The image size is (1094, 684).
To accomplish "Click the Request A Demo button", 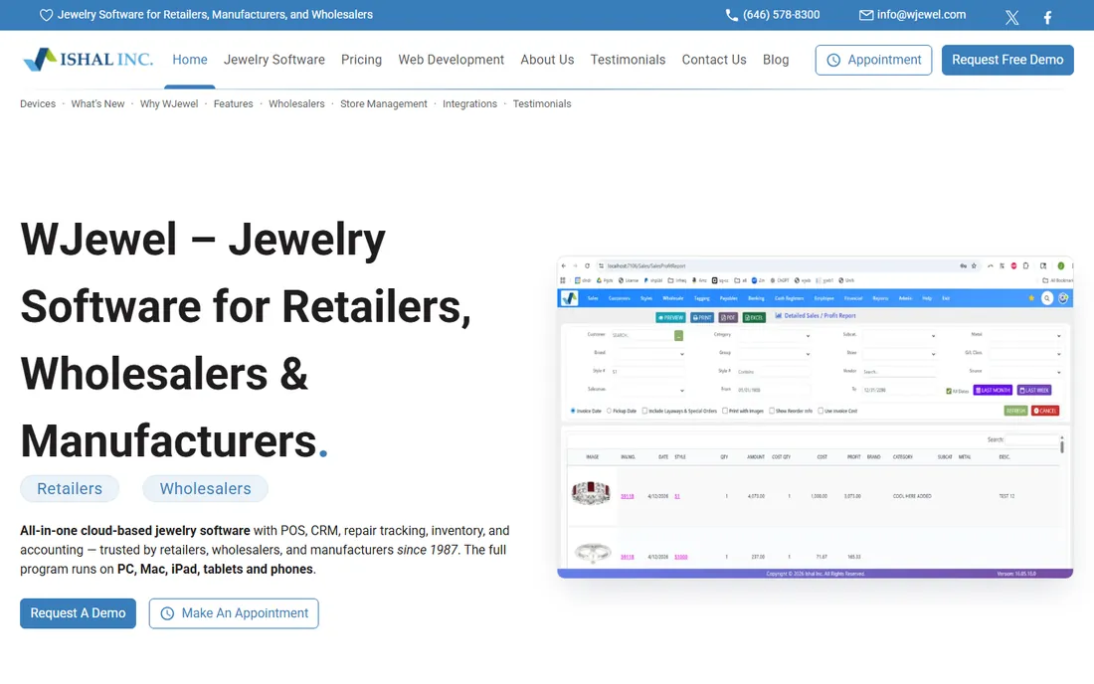I will pos(79,613).
